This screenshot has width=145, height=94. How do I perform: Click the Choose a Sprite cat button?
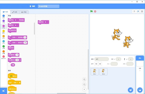(130, 90)
